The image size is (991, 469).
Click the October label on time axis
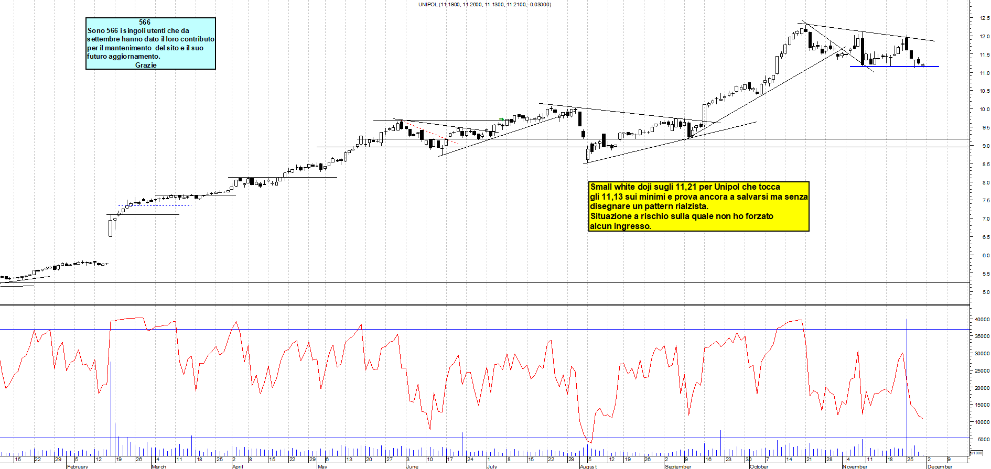[759, 466]
